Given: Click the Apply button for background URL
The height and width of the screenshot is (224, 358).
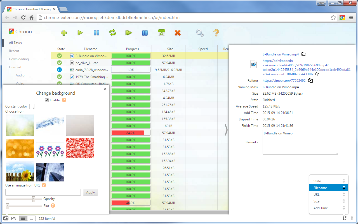Looking at the screenshot, I should point(90,192).
